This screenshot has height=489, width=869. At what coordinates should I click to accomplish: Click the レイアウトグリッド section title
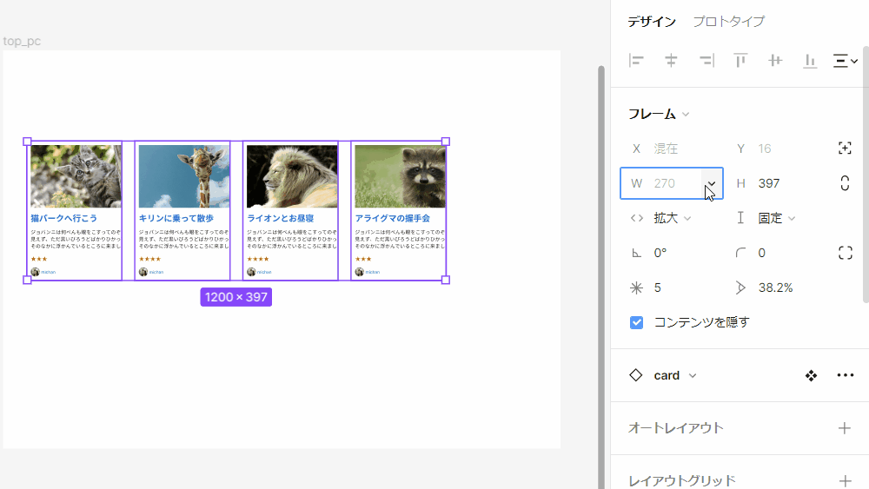pos(681,480)
